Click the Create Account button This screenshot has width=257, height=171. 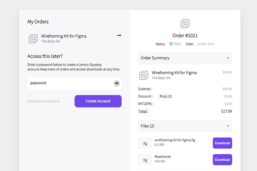[x=98, y=101]
